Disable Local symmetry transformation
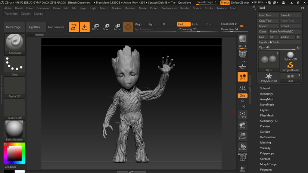Screen dimensions: 308x173 click(242, 77)
